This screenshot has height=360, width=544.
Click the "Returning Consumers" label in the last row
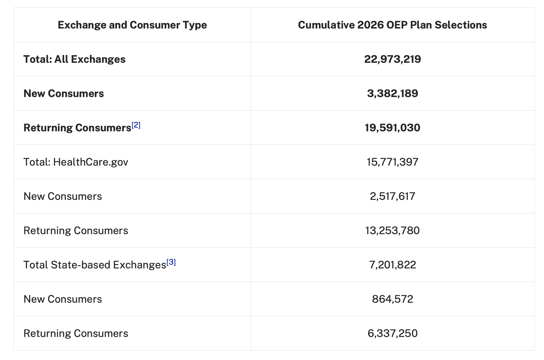pos(76,334)
